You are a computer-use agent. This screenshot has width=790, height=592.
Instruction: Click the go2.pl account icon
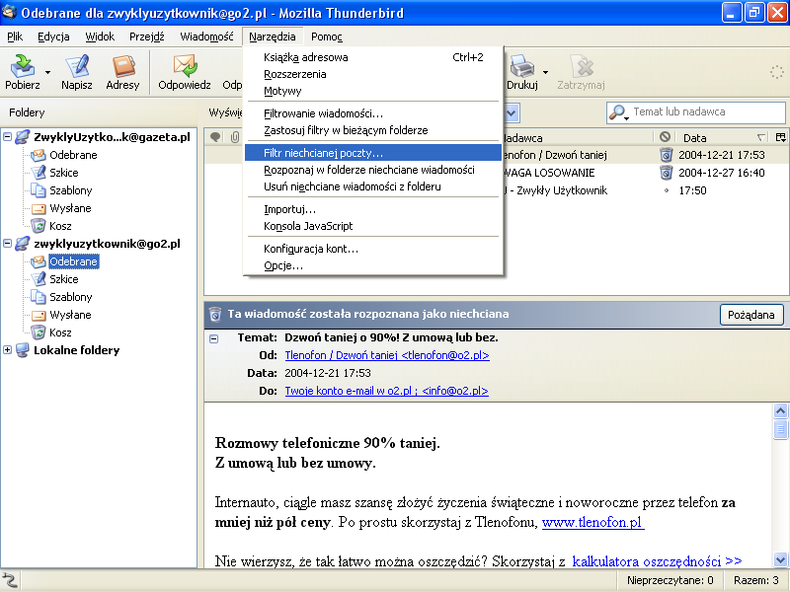pyautogui.click(x=22, y=243)
